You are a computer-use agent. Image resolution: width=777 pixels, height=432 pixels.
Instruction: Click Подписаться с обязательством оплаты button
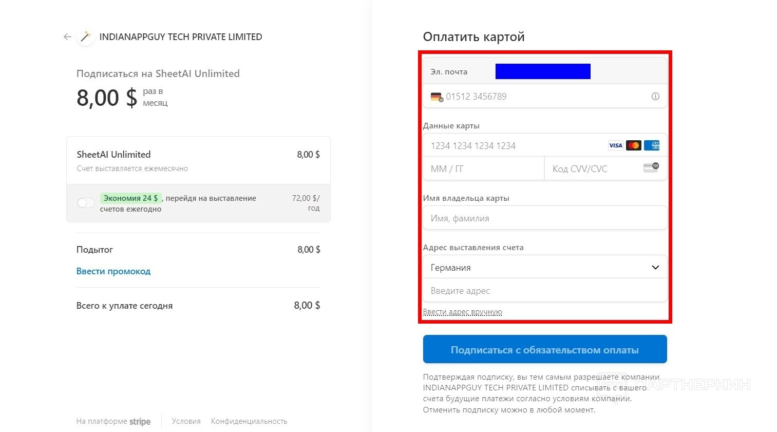[x=545, y=350]
